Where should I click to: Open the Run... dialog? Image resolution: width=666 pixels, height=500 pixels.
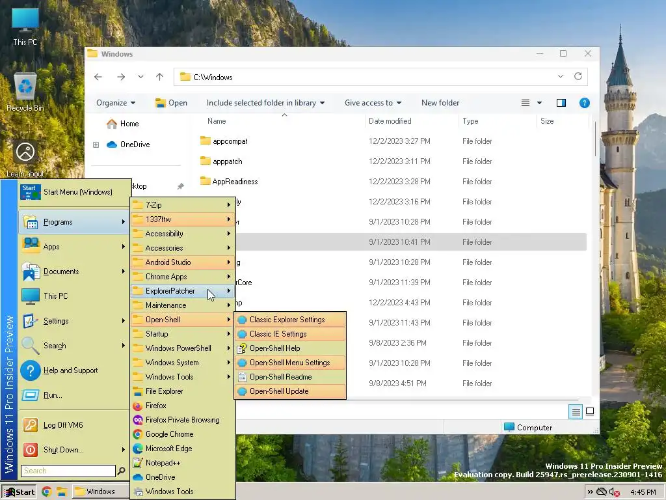pos(74,395)
